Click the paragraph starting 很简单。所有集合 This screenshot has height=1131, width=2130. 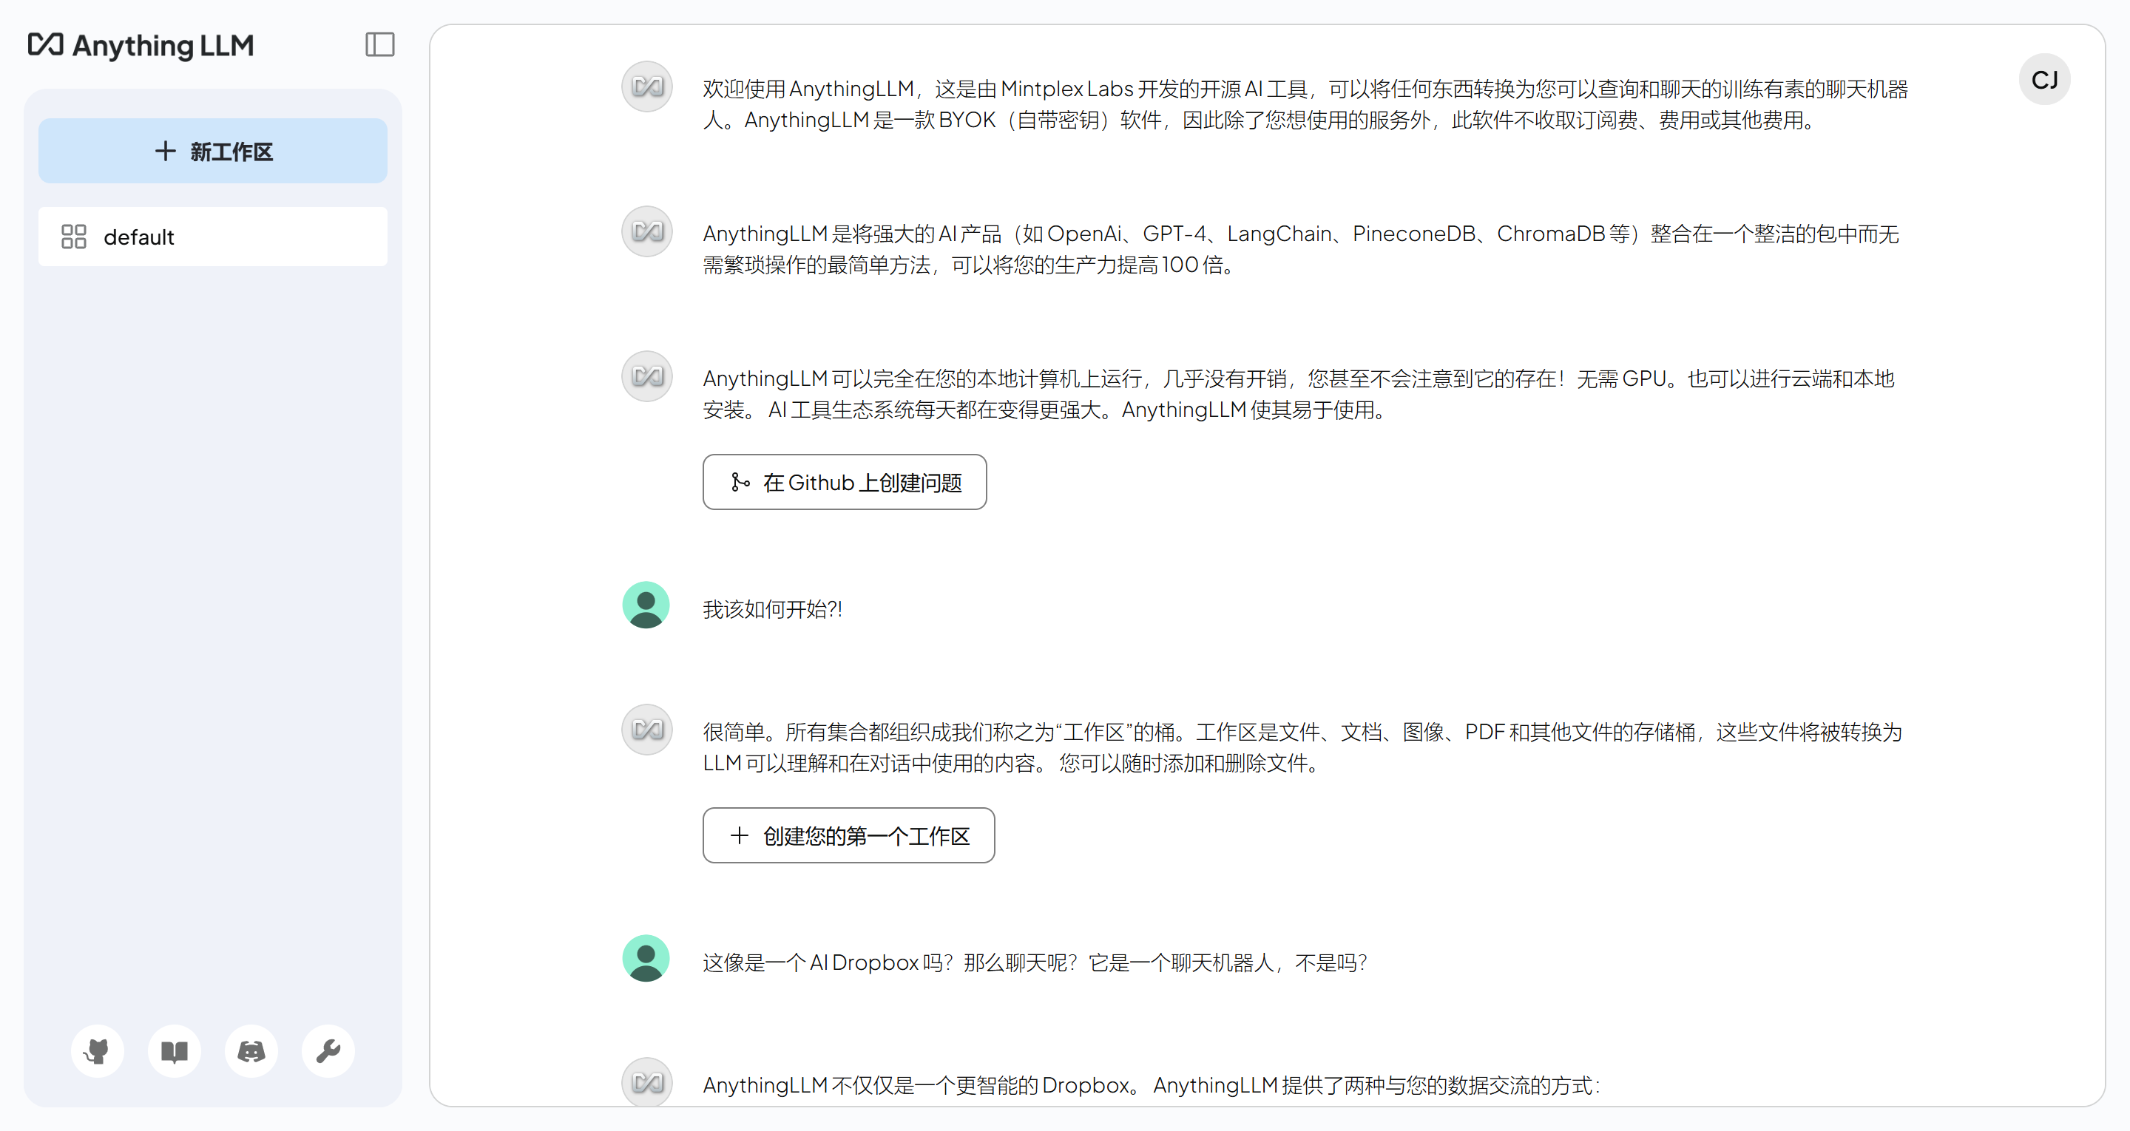click(1302, 747)
